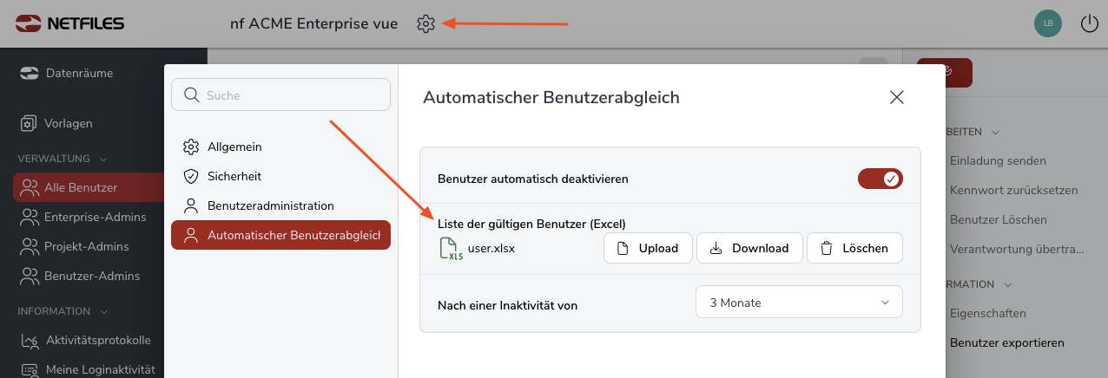Open the 3 Monate inactivity dropdown
1108x378 pixels.
pyautogui.click(x=799, y=303)
